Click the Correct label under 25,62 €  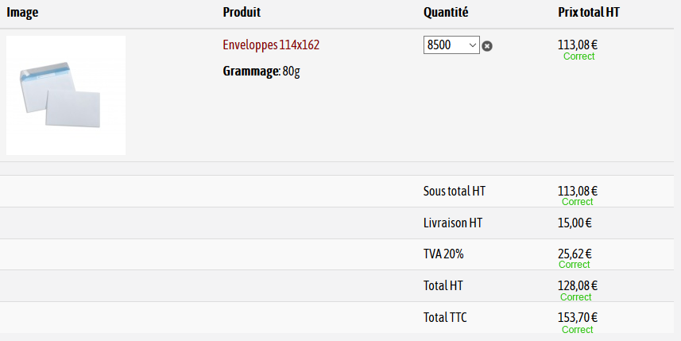(x=575, y=265)
